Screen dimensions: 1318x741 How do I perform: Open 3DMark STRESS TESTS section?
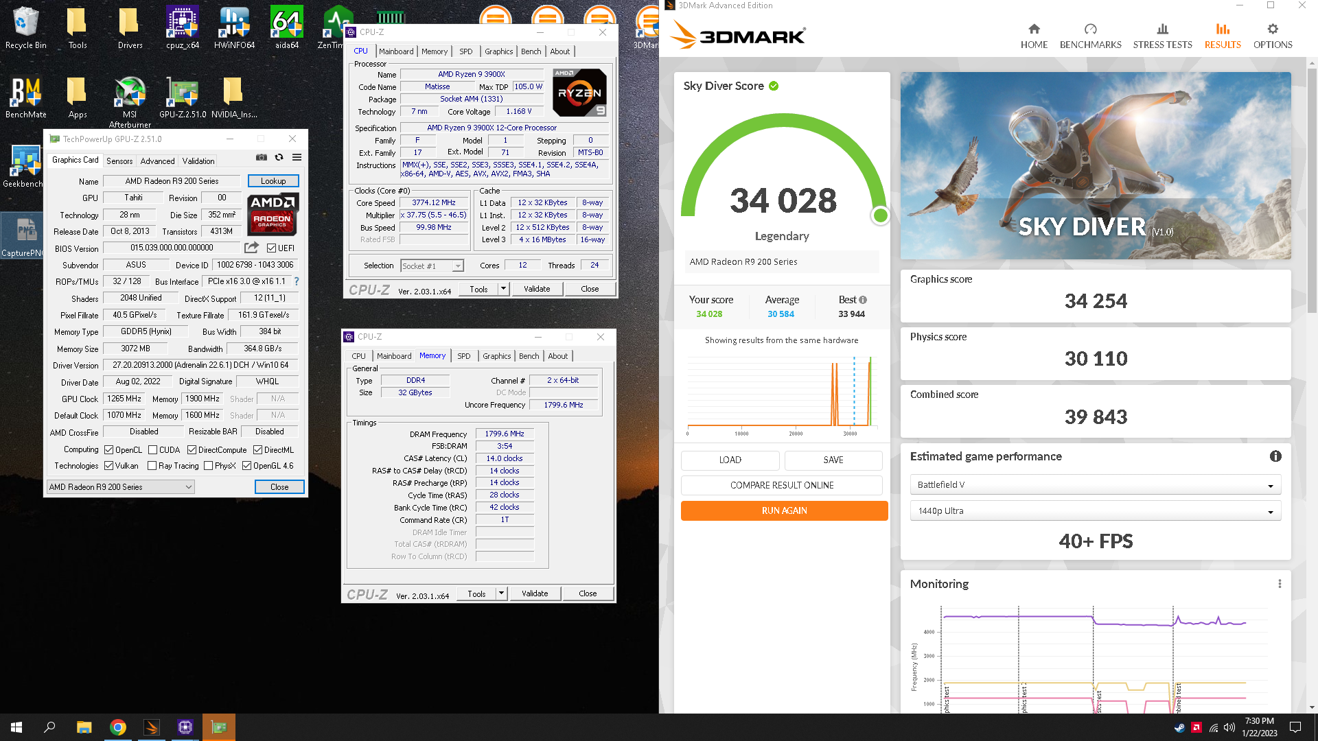point(1162,36)
